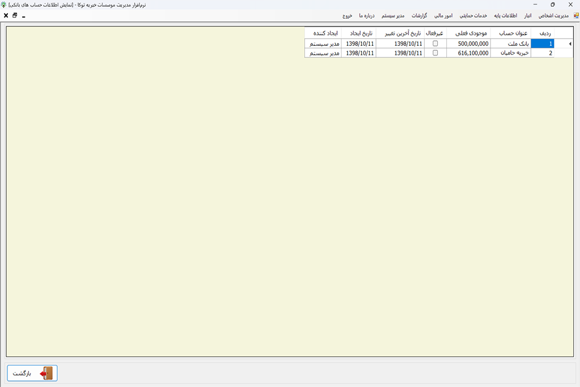
Task: Minimize the inner bank accounts window
Action: point(23,16)
